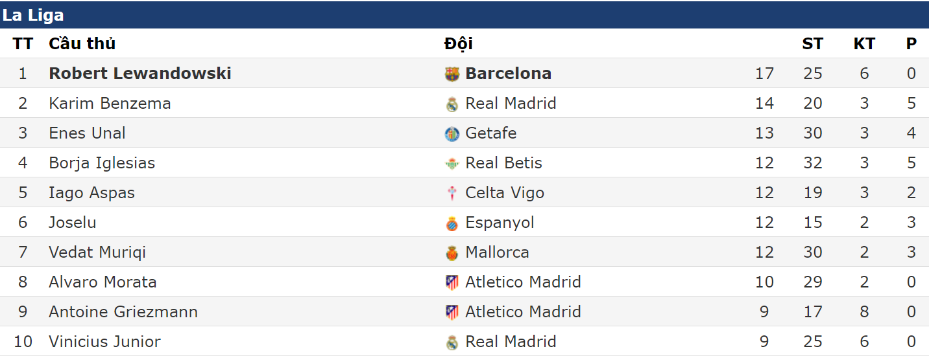The width and height of the screenshot is (929, 360).
Task: Click the Mallorca crest icon
Action: (452, 253)
